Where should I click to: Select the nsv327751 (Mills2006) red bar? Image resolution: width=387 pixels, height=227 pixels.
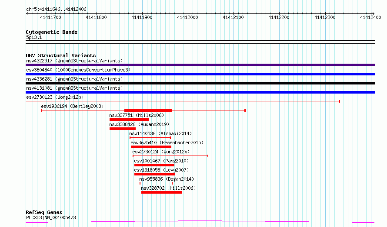coord(129,120)
